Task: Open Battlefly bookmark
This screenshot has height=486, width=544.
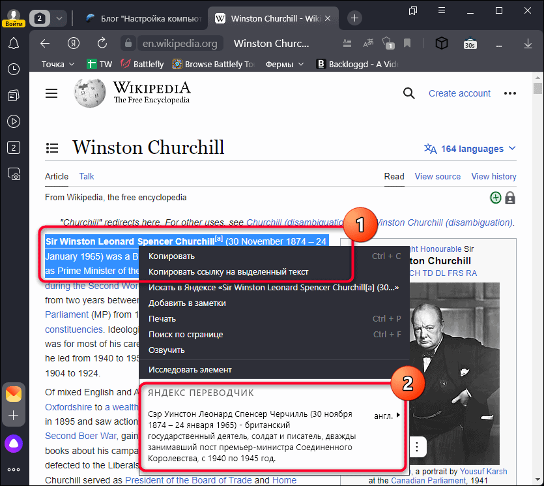Action: (142, 65)
